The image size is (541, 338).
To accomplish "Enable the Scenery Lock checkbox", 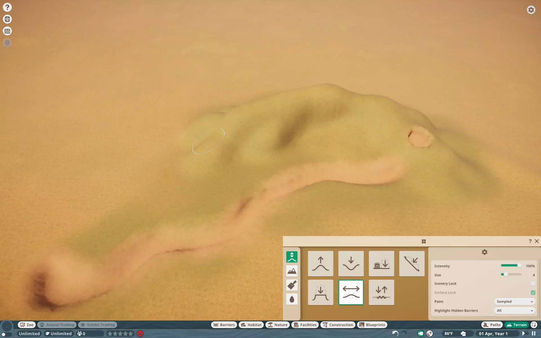I will pos(533,283).
